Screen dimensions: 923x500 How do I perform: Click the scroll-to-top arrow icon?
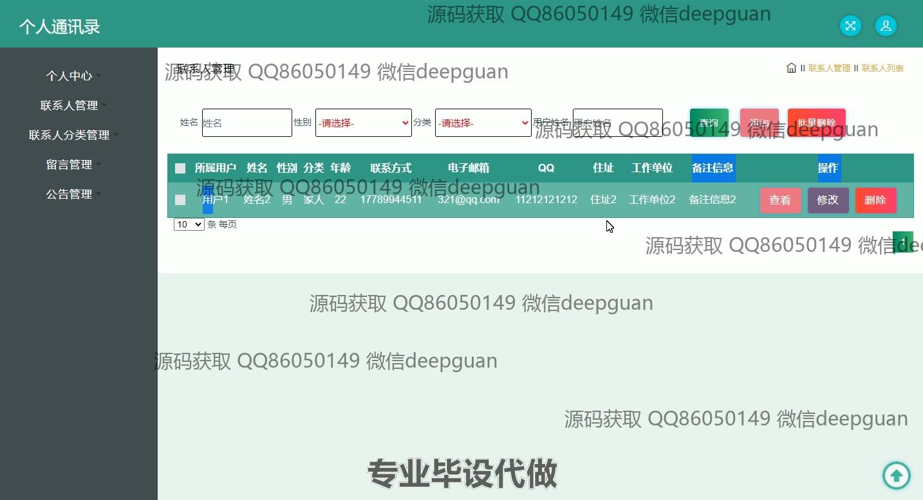point(896,476)
